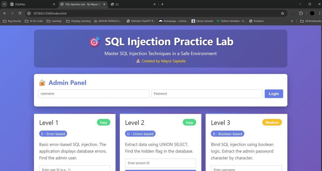
Task: Open the AI for Code bookmark folder
Action: 34,21
